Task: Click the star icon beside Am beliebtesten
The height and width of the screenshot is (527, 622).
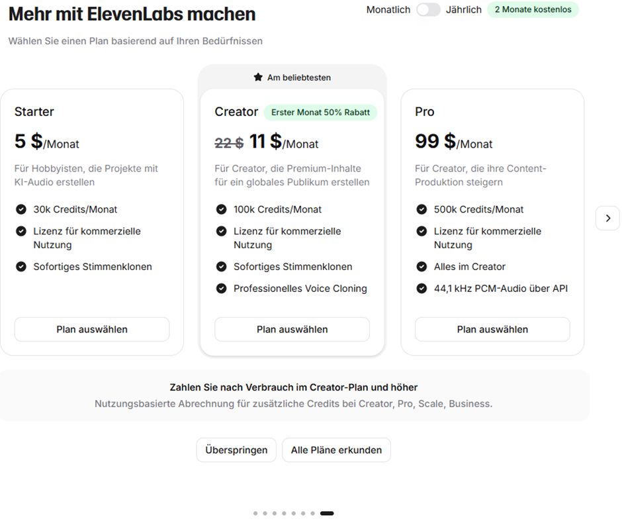Action: pos(258,77)
